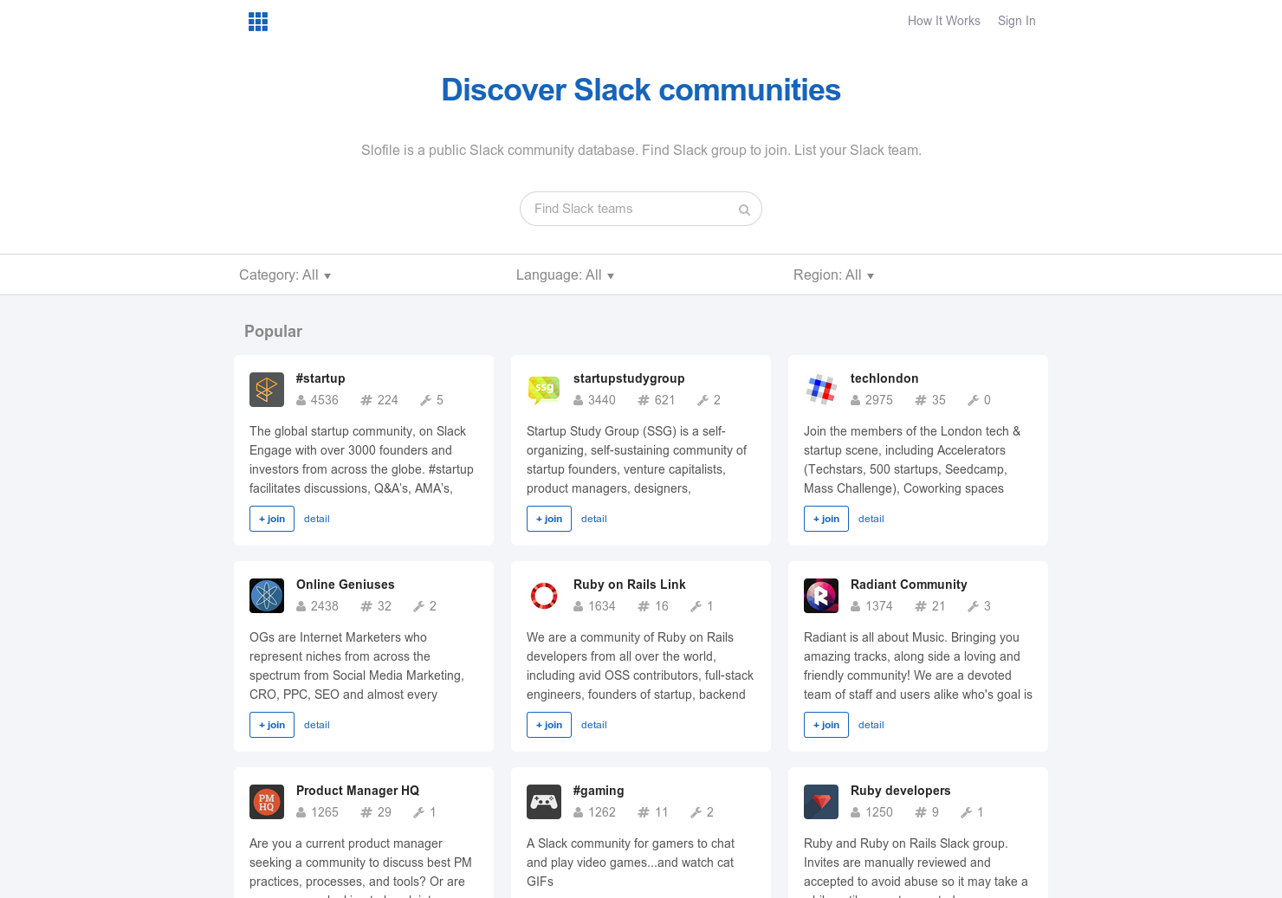Click wrench icon on Ruby developers card

pos(967,812)
